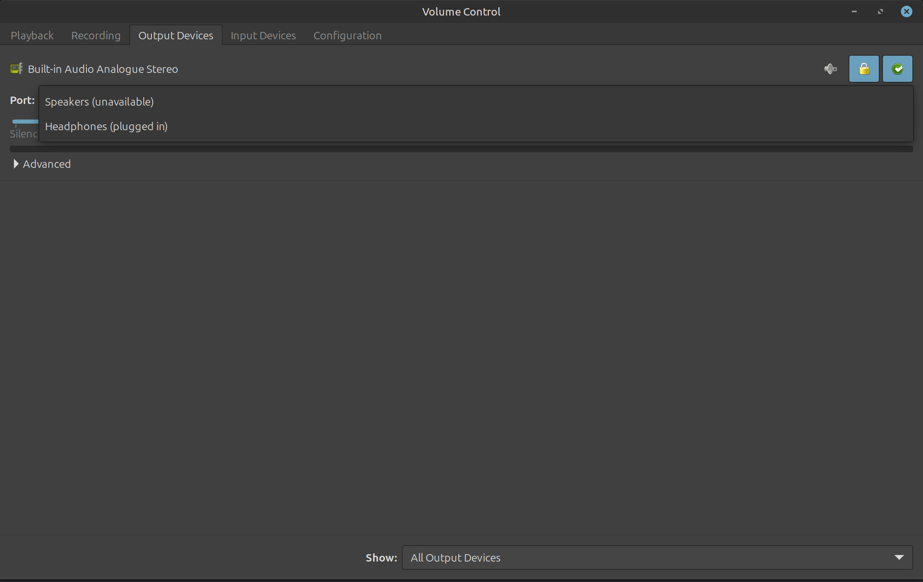This screenshot has height=582, width=923.
Task: Mute the Built-in Audio output
Action: click(x=830, y=69)
